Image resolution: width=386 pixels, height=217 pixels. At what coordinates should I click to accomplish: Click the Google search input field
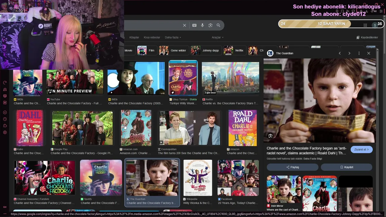click(152, 25)
